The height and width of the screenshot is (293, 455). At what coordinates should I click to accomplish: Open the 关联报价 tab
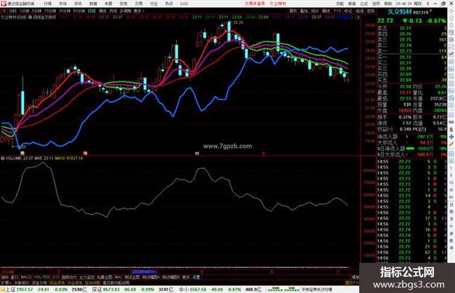click(22, 283)
